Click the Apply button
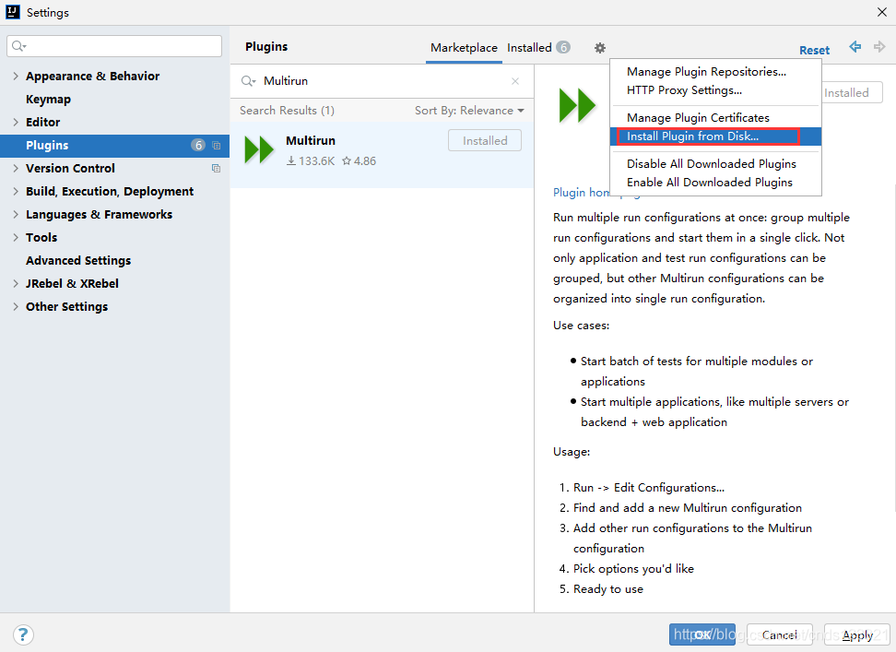Image resolution: width=896 pixels, height=652 pixels. pyautogui.click(x=857, y=634)
